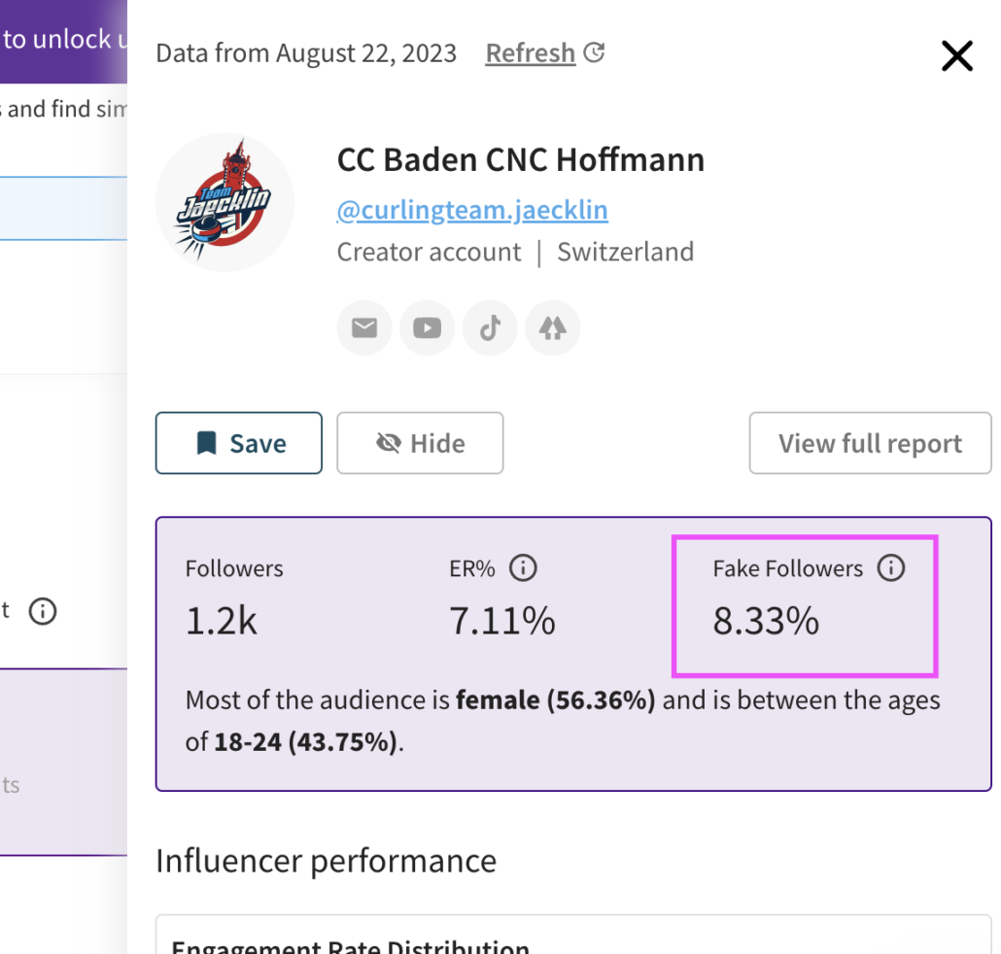
Task: Click the bookmark icon inside Save button
Action: [206, 442]
